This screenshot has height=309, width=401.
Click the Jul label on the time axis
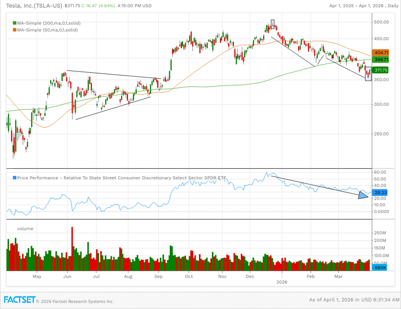click(96, 276)
